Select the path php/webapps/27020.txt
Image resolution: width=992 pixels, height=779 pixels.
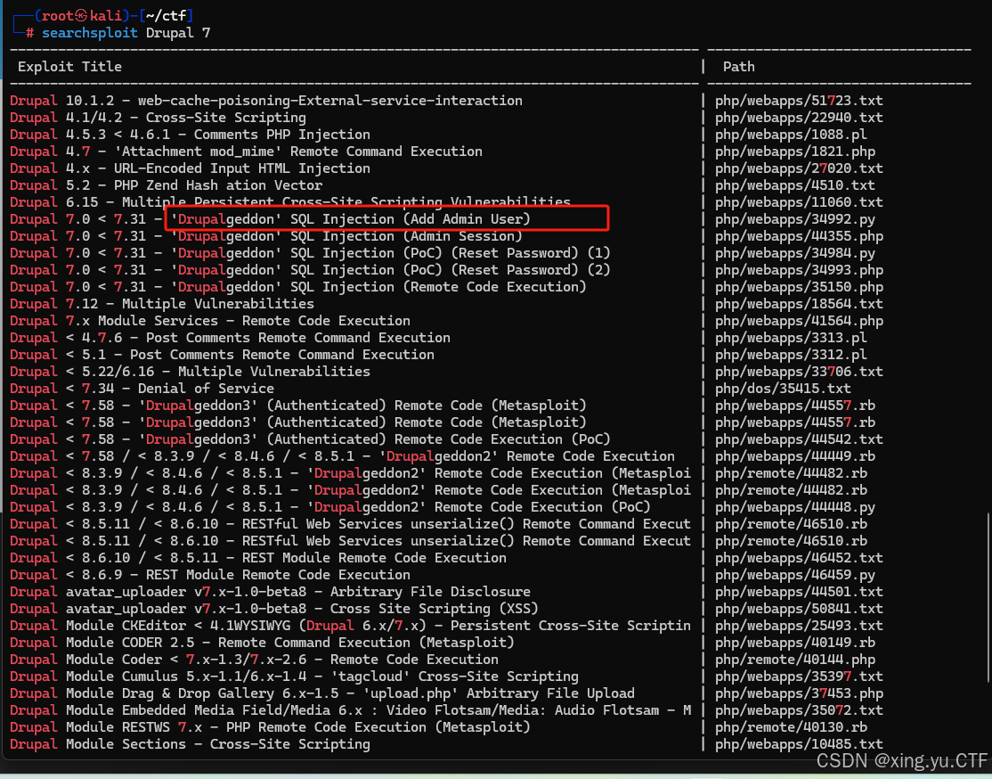[799, 168]
